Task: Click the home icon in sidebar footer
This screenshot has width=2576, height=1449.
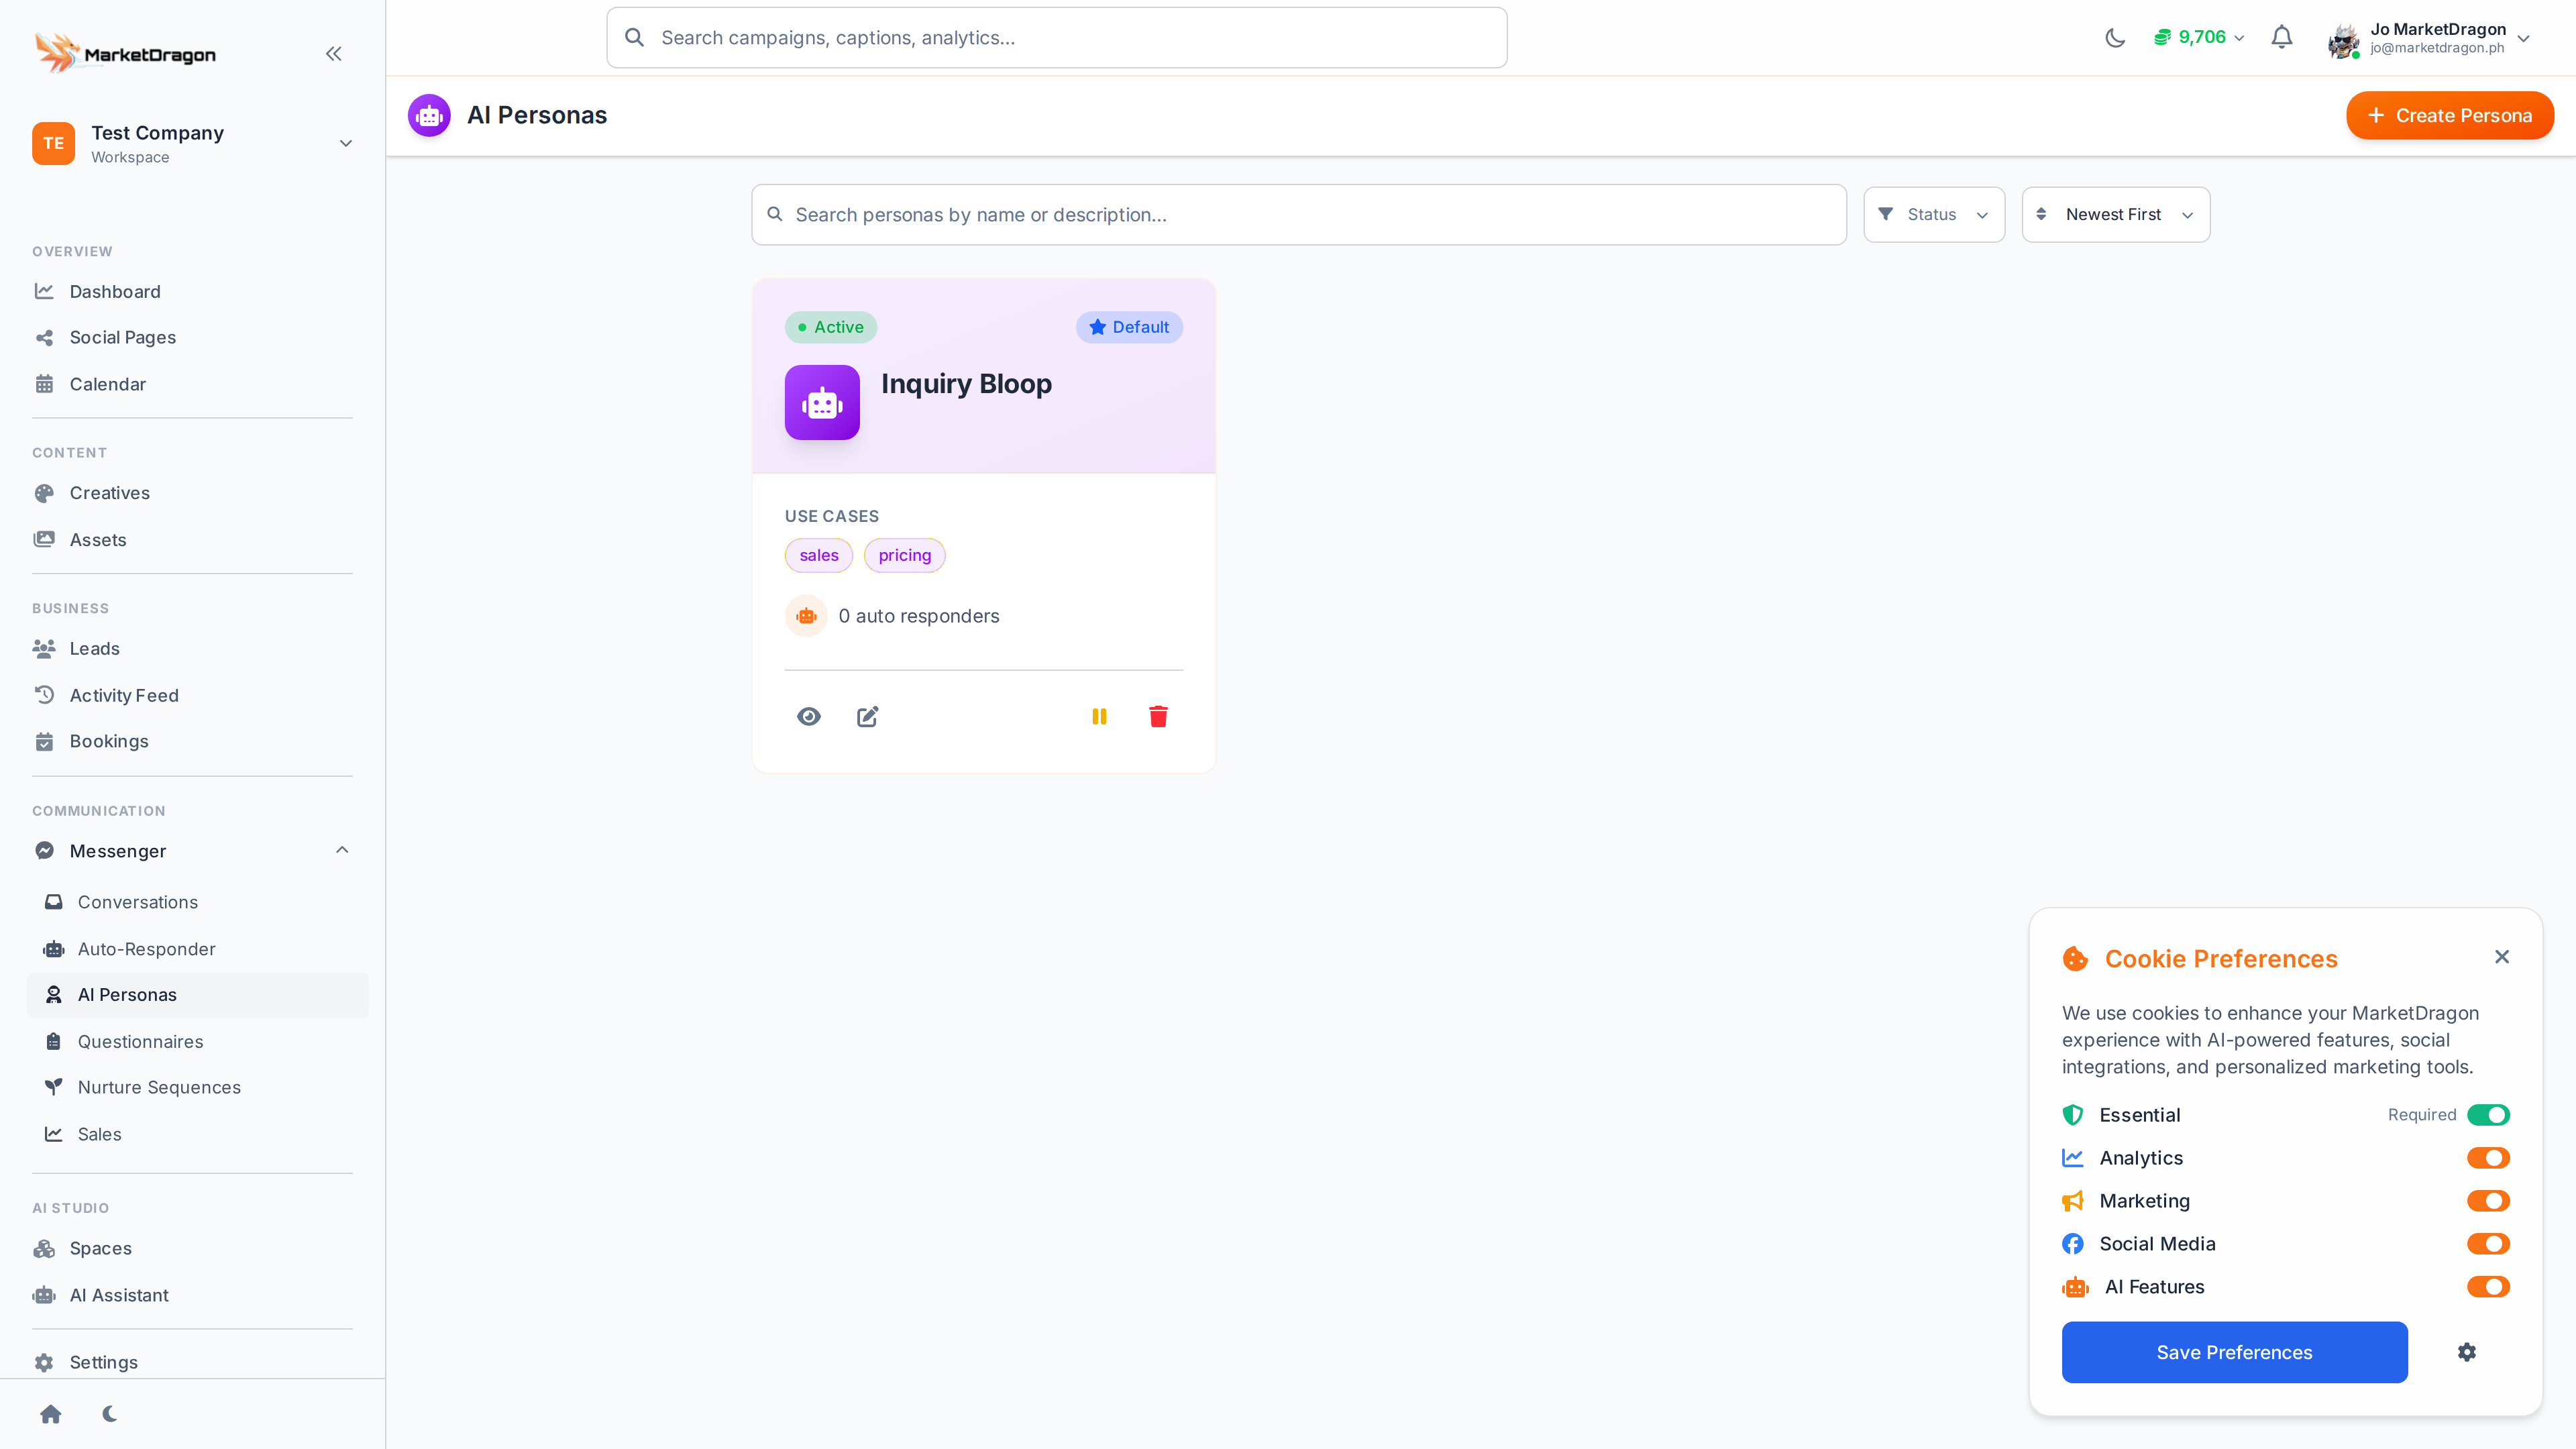Action: 51,1414
